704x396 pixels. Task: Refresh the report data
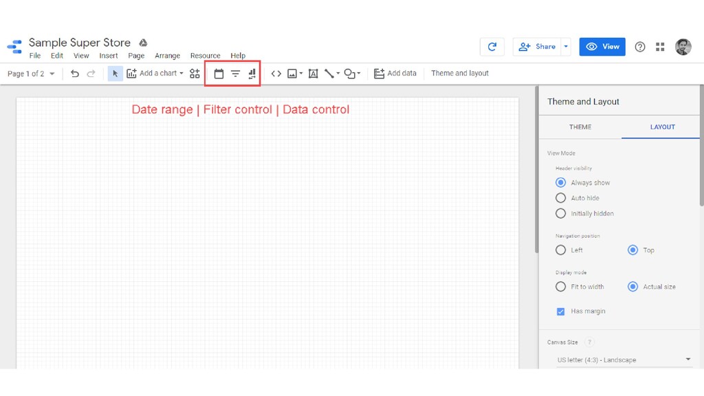click(492, 47)
